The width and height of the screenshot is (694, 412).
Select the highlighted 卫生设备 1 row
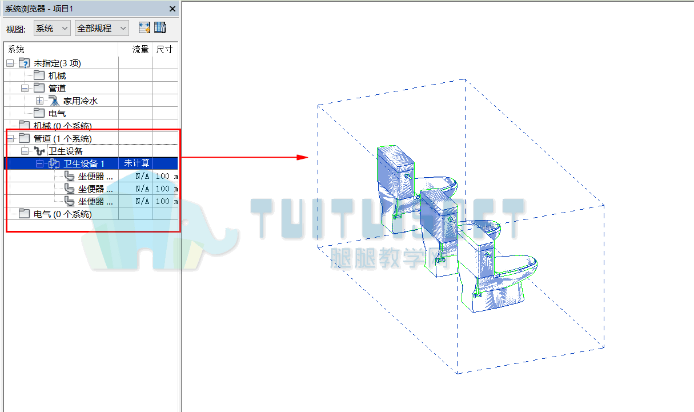91,163
